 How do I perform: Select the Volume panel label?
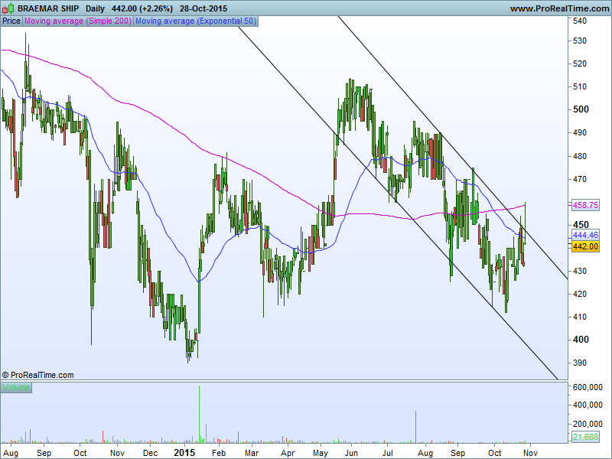tap(16, 388)
